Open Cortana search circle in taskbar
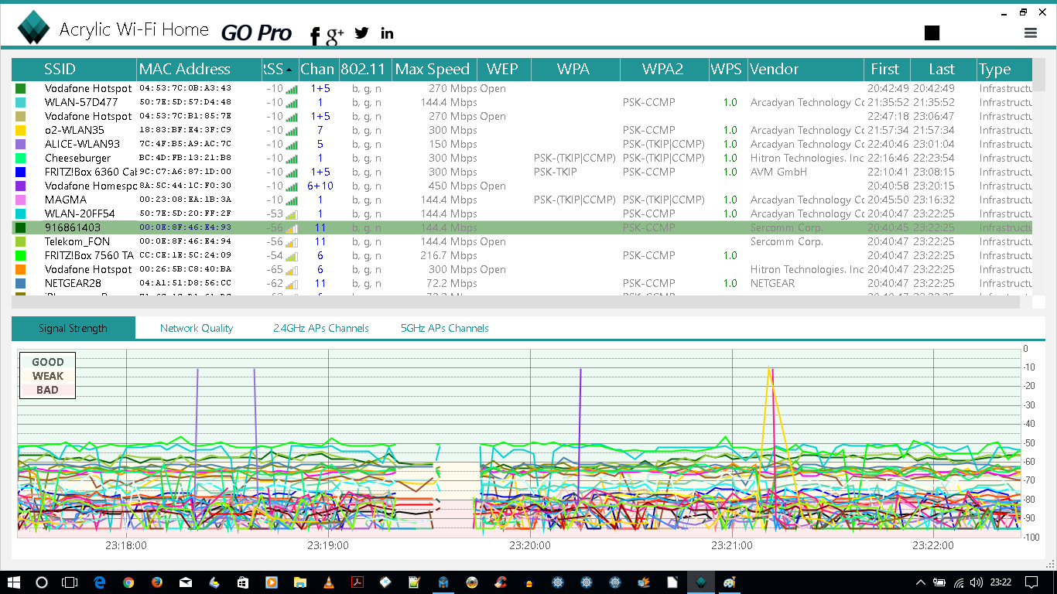This screenshot has width=1057, height=594. (42, 582)
